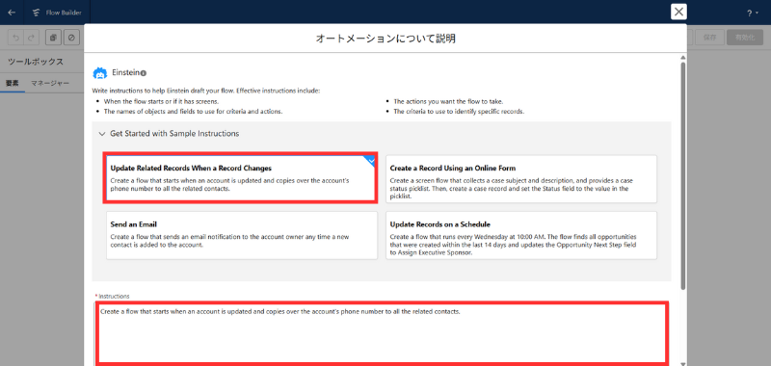Click the back arrow in the header
The width and height of the screenshot is (771, 366).
click(12, 13)
